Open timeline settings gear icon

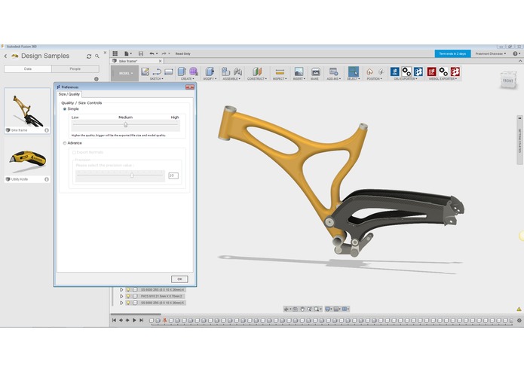pyautogui.click(x=519, y=320)
